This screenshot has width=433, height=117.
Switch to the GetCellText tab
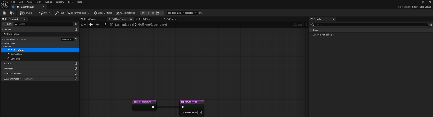(145, 19)
